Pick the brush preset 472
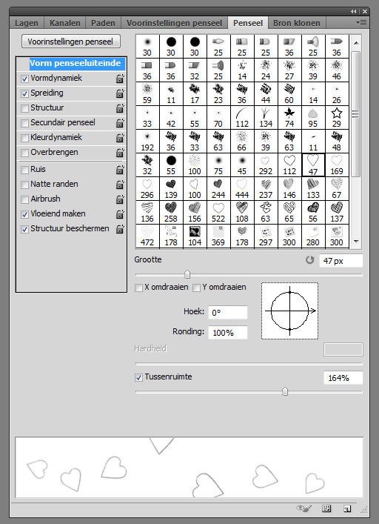 [147, 236]
